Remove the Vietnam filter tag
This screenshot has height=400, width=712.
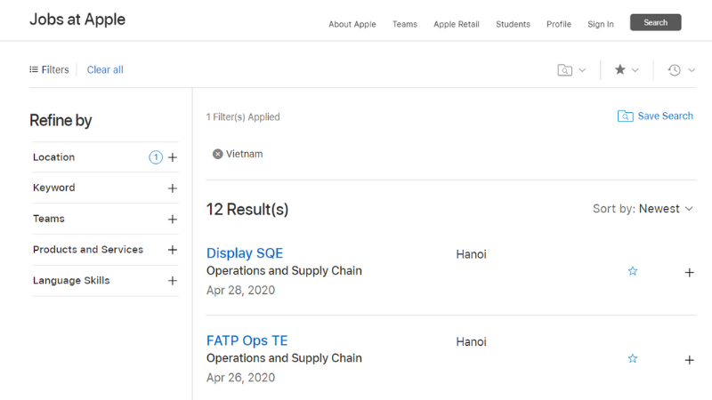pyautogui.click(x=217, y=154)
